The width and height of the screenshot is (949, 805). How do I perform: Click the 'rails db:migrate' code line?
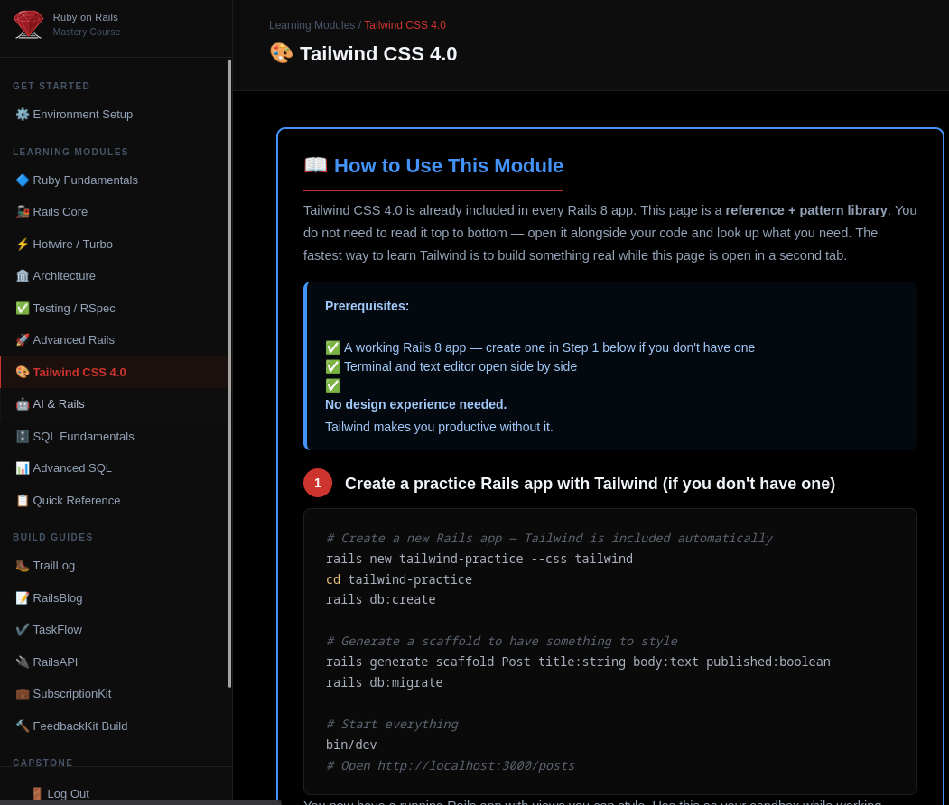pyautogui.click(x=385, y=682)
